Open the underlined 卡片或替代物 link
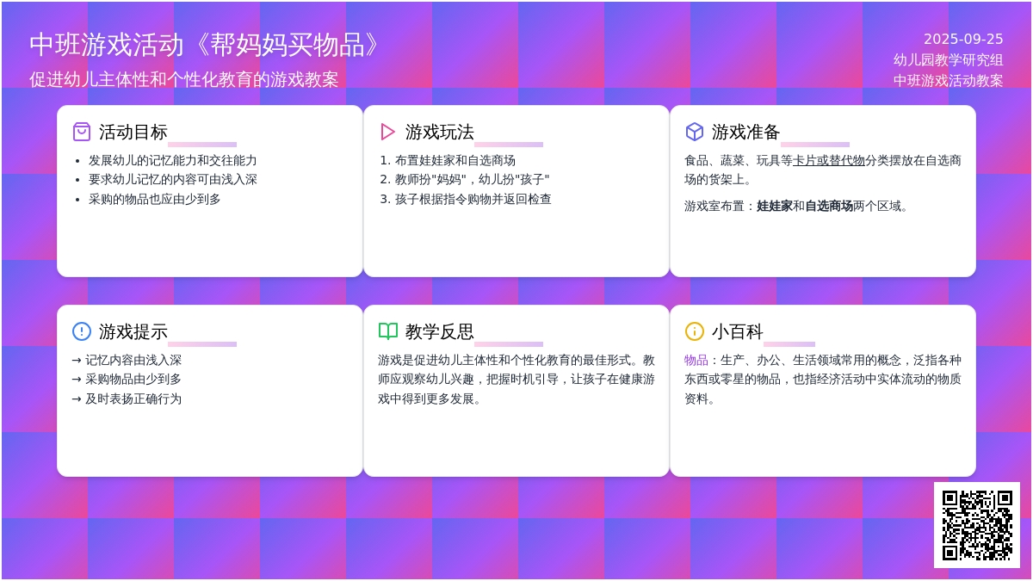The image size is (1033, 581). 828,160
